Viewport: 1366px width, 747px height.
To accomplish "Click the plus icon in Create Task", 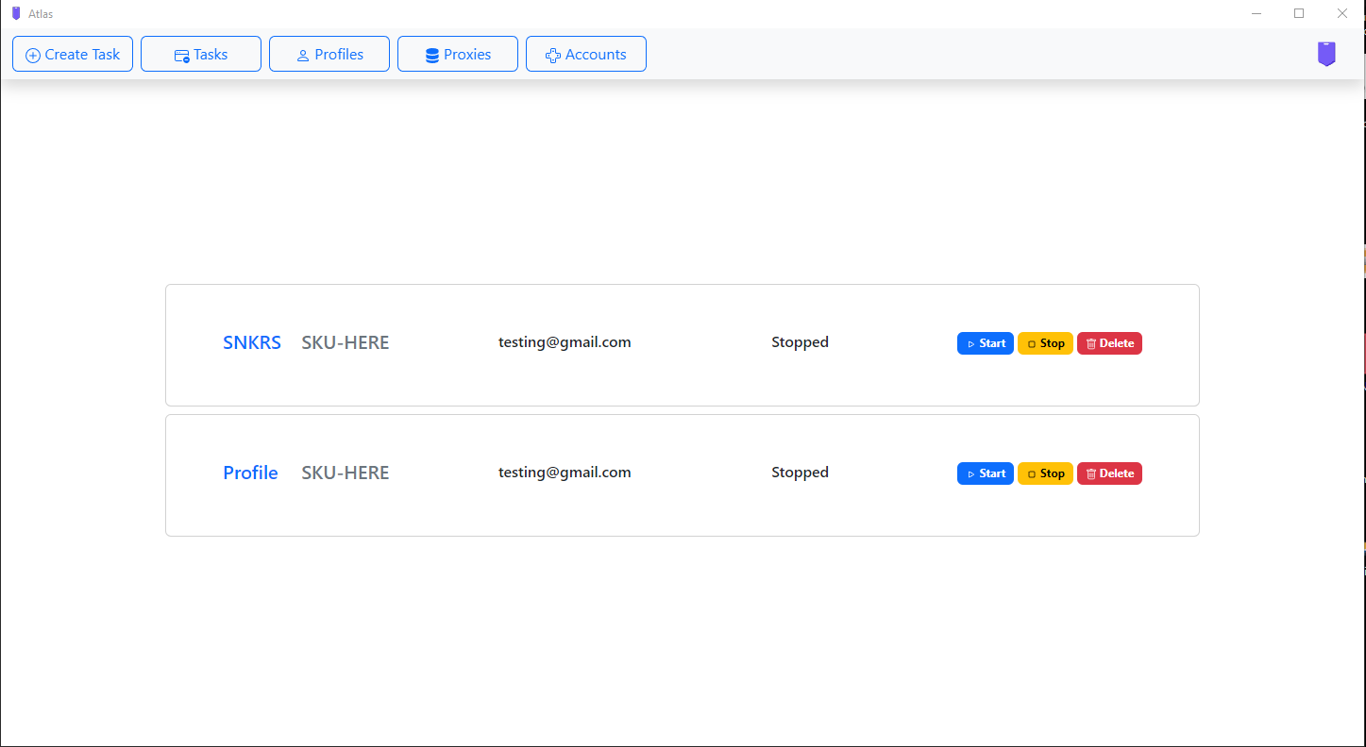I will pyautogui.click(x=31, y=54).
